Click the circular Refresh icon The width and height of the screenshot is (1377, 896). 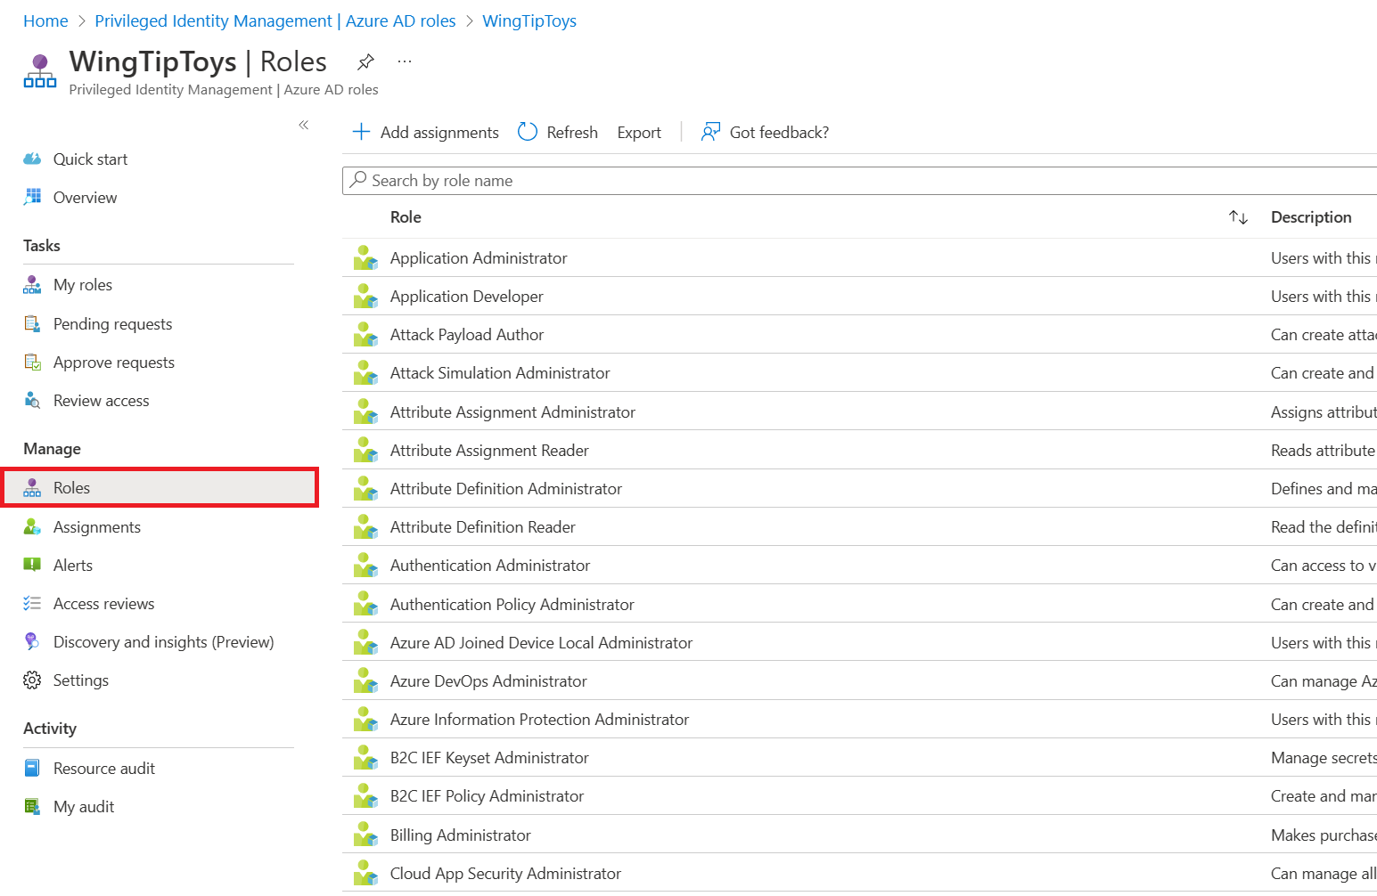(x=528, y=132)
